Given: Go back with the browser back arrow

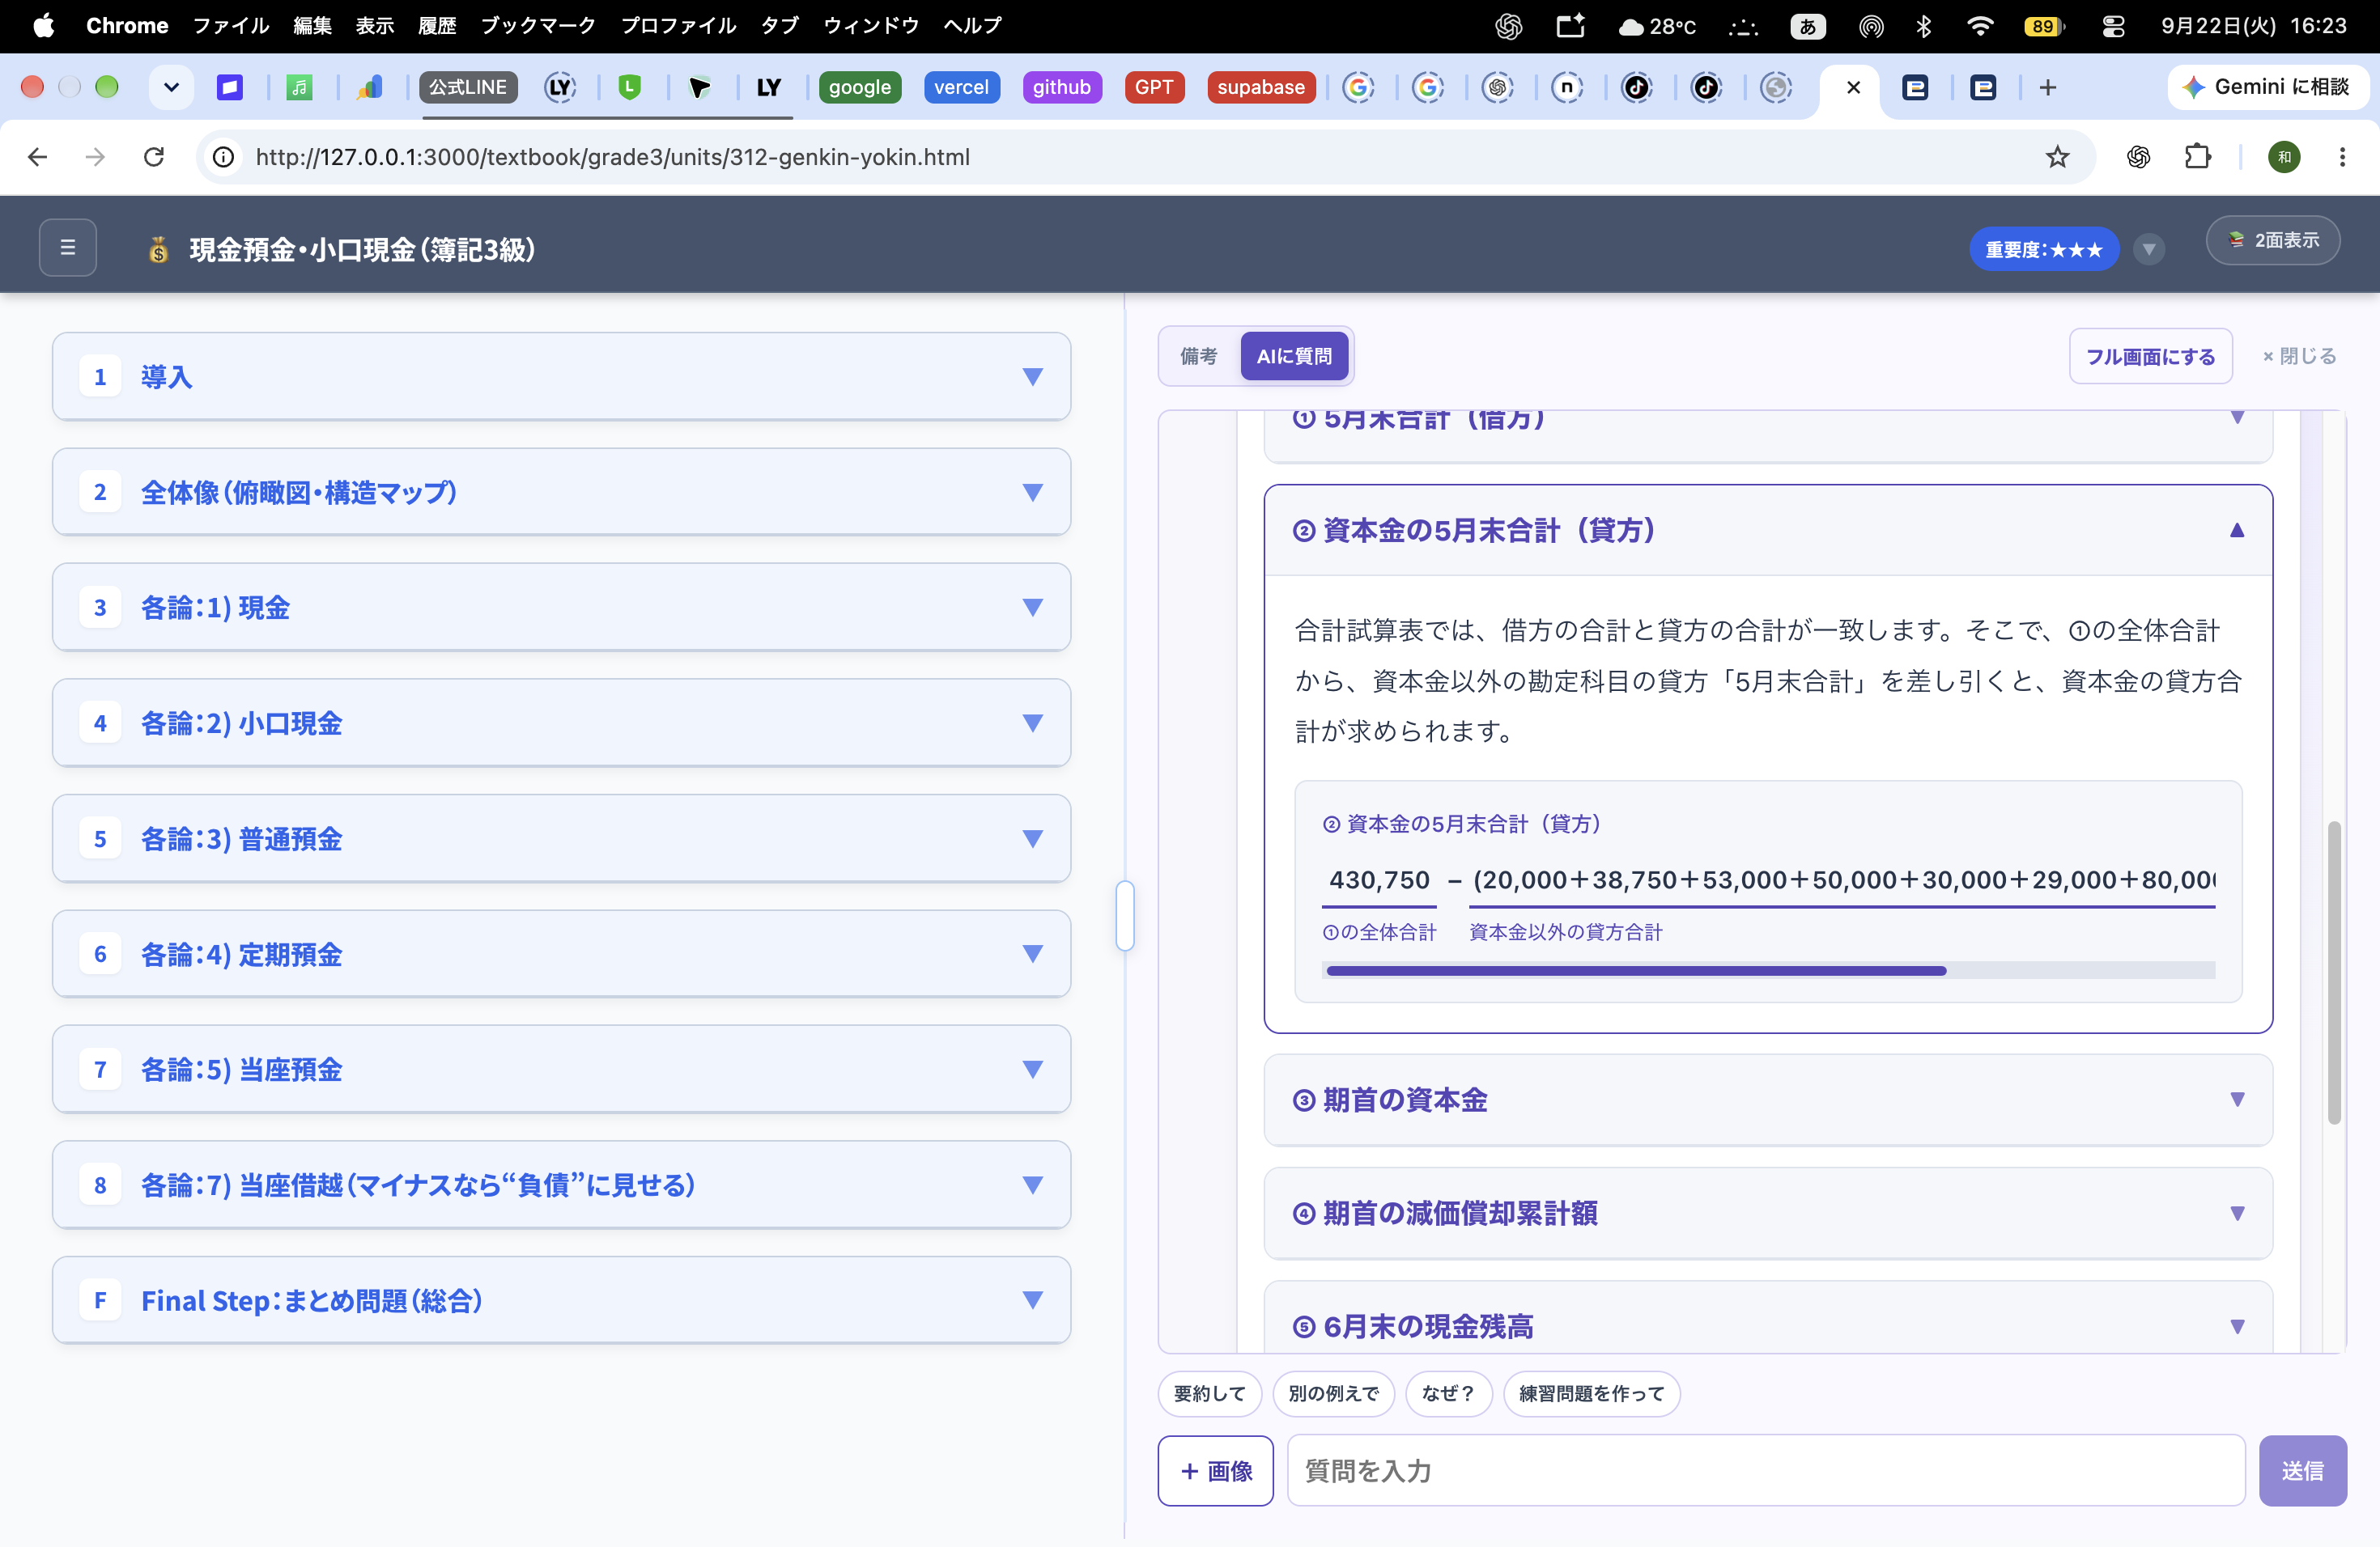Looking at the screenshot, I should tap(38, 157).
